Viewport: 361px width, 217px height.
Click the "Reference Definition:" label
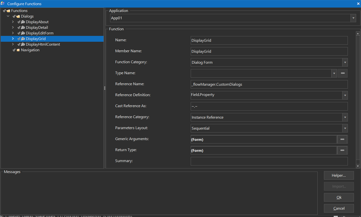133,95
